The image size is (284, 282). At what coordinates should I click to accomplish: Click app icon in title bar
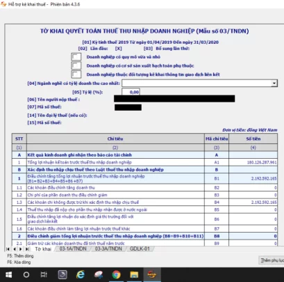pos(3,4)
